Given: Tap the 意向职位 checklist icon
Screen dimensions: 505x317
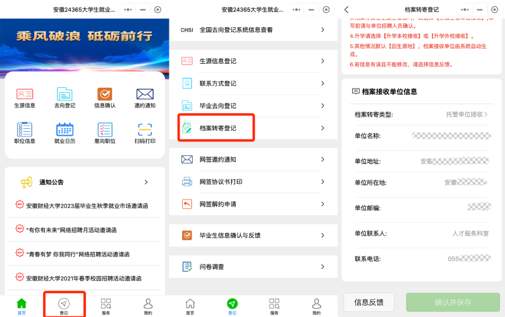Looking at the screenshot, I should point(104,131).
